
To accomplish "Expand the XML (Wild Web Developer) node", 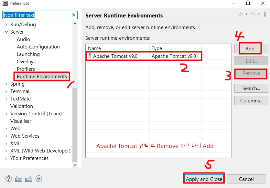I will point(6,151).
